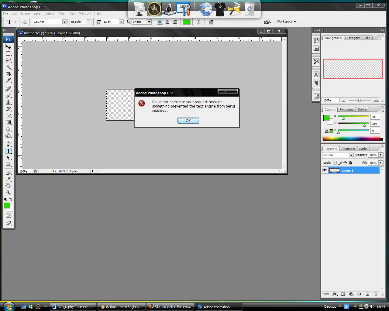Open the Workspace button menu
The image size is (389, 311).
point(286,22)
